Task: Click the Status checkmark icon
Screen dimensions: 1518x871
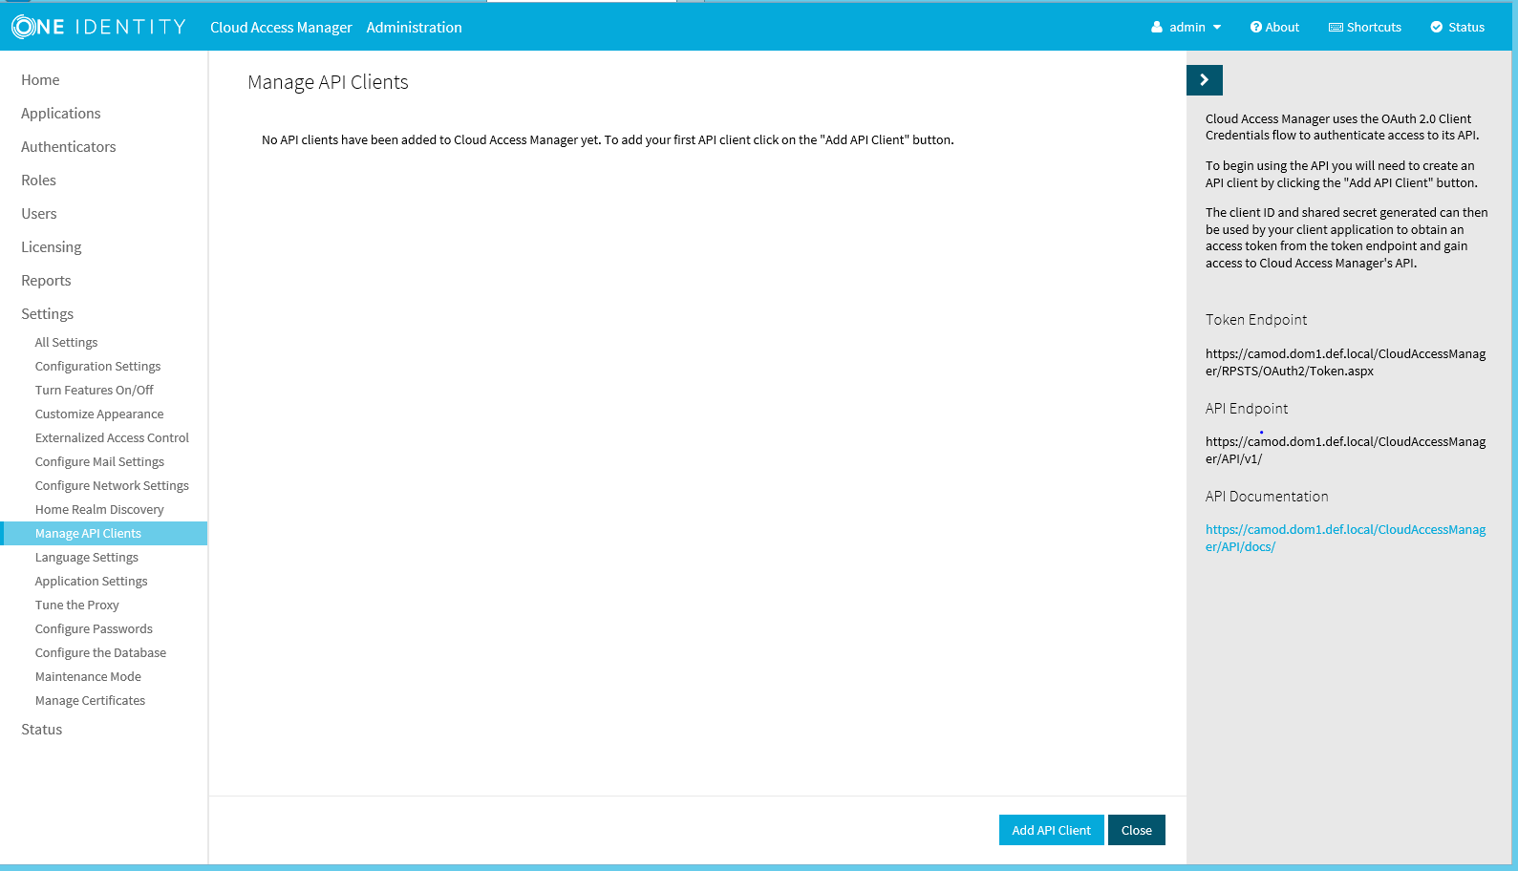Action: coord(1437,28)
